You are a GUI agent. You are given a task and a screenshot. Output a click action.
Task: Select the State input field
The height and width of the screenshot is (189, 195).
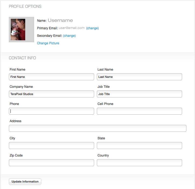tap(139, 146)
